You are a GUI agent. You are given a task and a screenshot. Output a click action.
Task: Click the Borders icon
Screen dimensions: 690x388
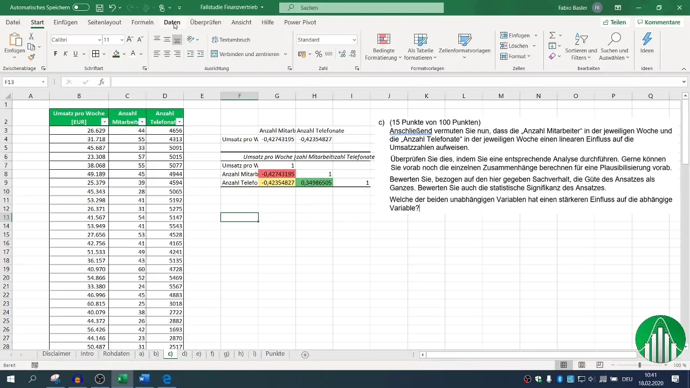pos(95,54)
